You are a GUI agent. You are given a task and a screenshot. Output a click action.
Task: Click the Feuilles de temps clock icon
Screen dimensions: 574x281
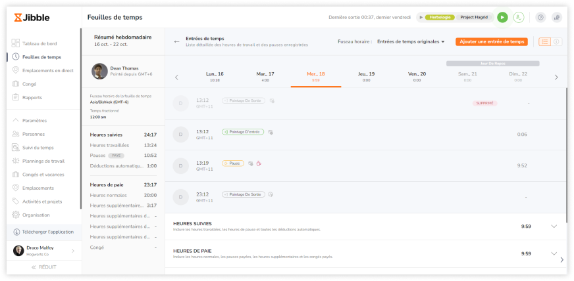coord(15,57)
